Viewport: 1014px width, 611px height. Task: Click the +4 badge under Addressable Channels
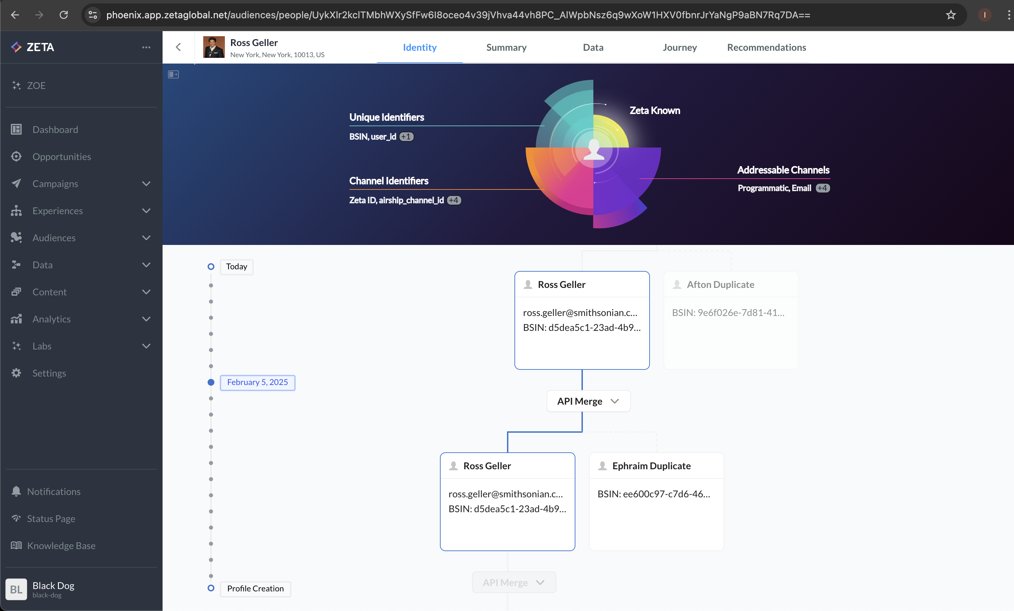823,188
